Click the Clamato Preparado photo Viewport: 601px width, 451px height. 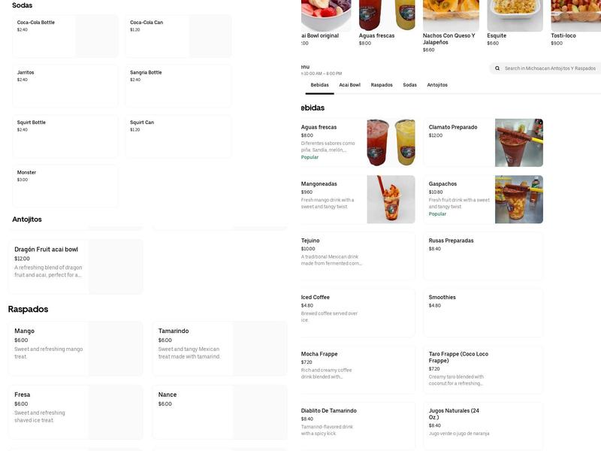coord(520,144)
